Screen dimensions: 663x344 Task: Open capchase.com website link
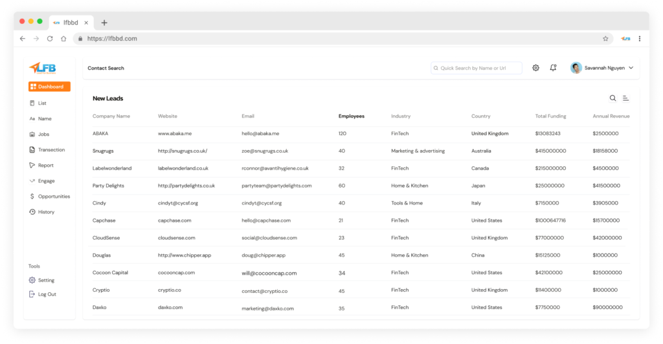[175, 220]
